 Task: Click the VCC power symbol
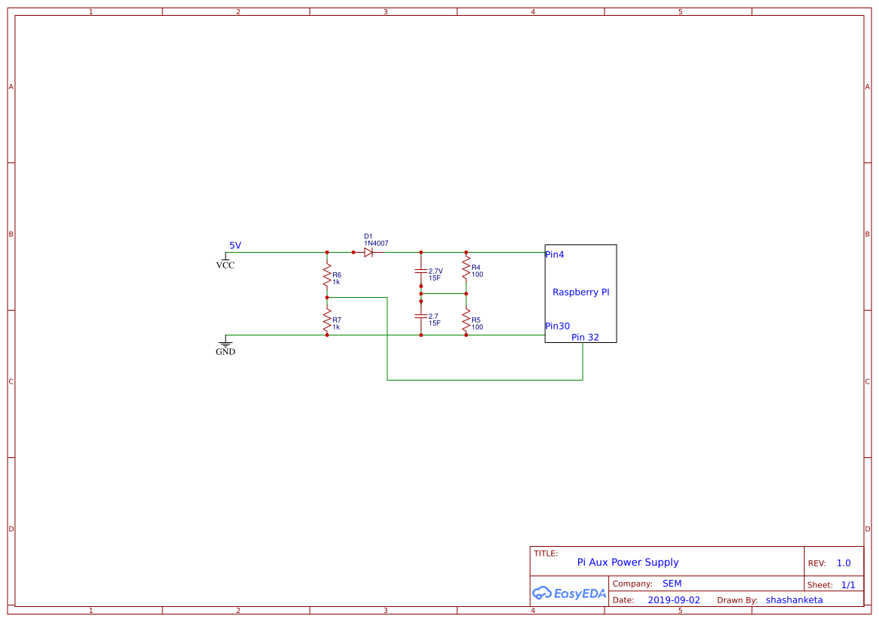[226, 259]
